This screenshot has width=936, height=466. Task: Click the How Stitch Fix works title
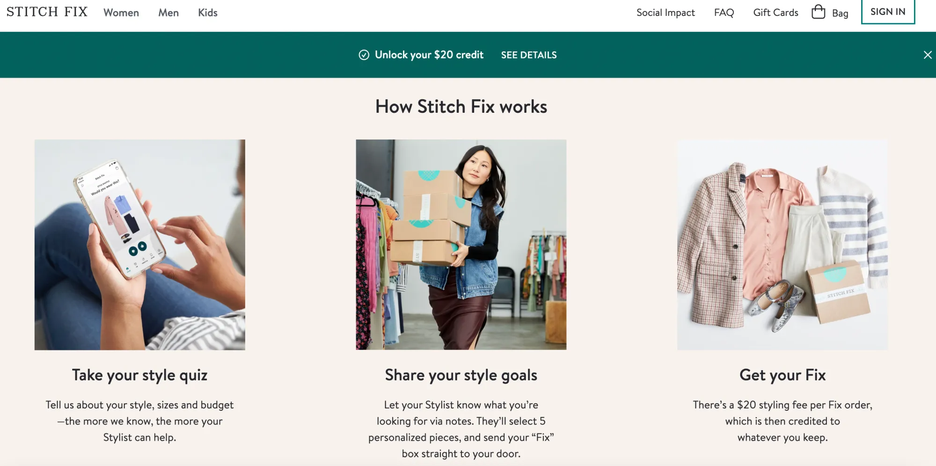click(461, 107)
